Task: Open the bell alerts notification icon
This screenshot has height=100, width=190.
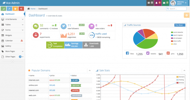Action: click(x=158, y=3)
